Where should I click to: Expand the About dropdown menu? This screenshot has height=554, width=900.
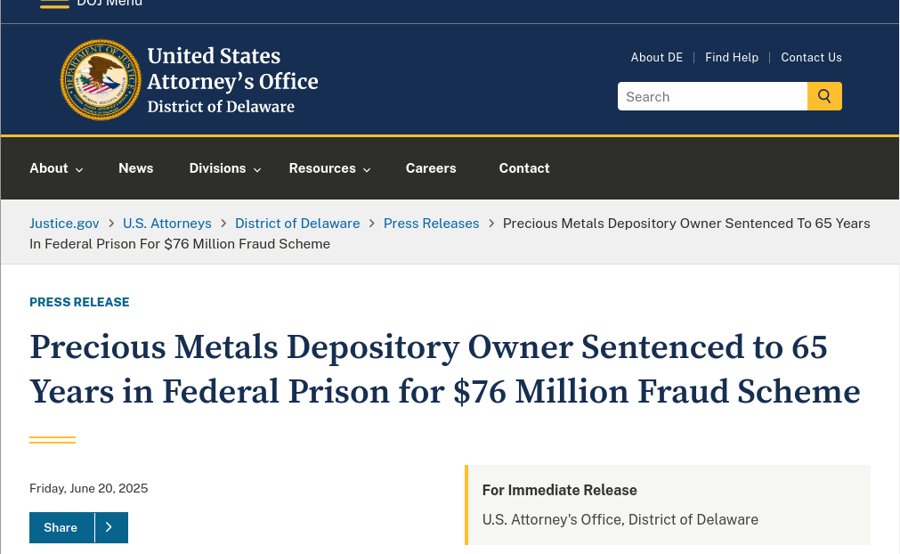56,168
